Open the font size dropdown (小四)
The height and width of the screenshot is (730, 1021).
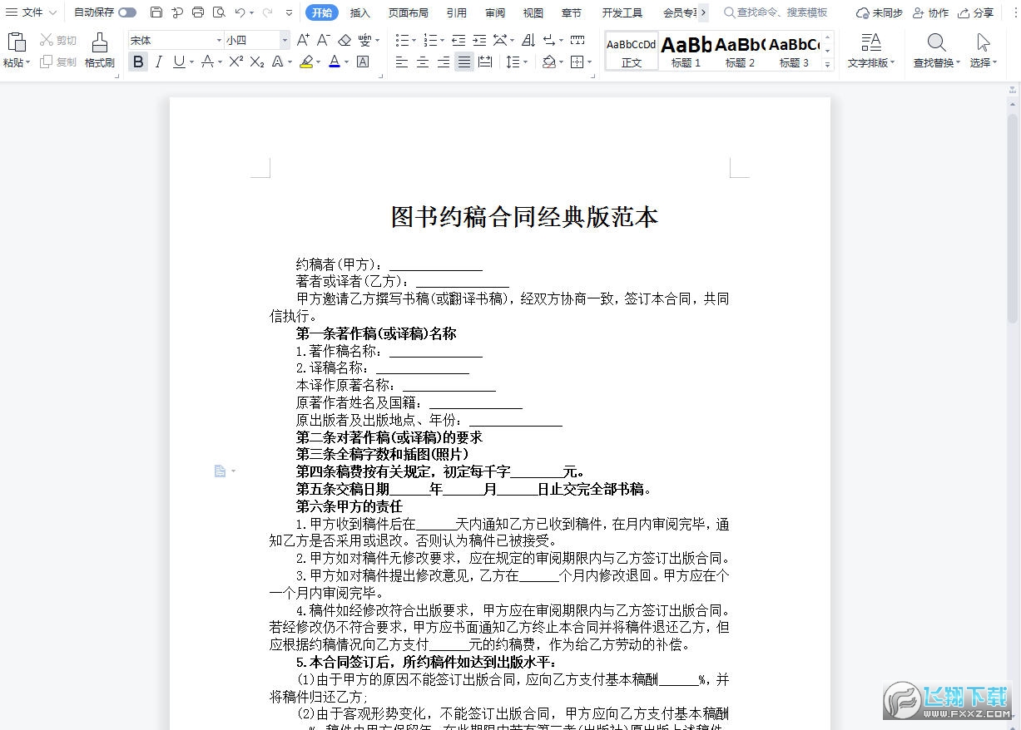(x=285, y=40)
